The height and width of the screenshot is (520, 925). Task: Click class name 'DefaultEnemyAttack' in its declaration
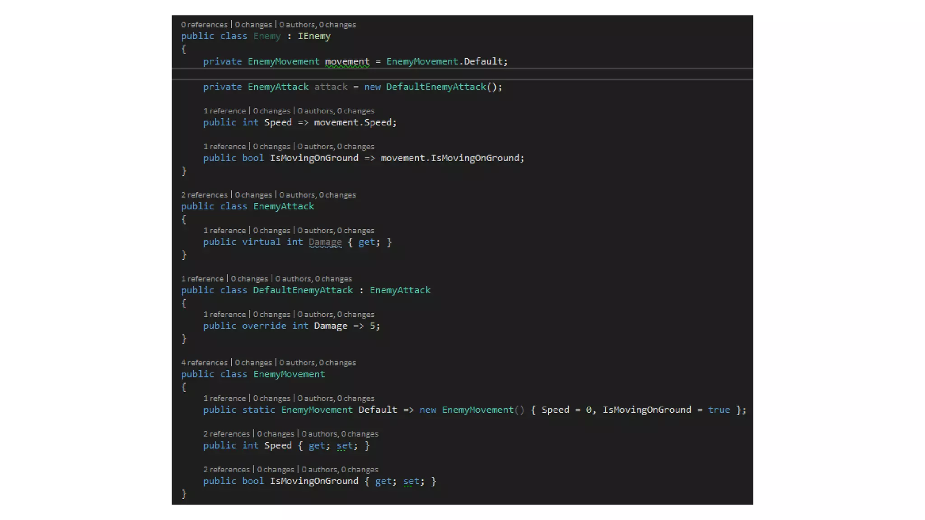click(x=303, y=290)
